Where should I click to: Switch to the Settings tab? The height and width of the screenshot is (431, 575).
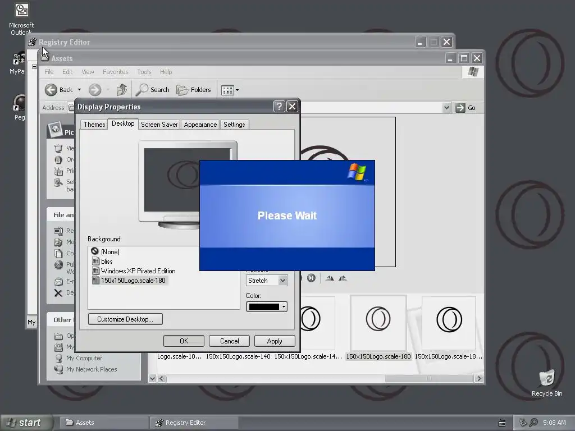pos(234,125)
